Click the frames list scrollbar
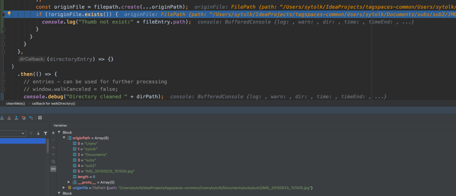Image resolution: width=456 pixels, height=196 pixels. coord(48,146)
